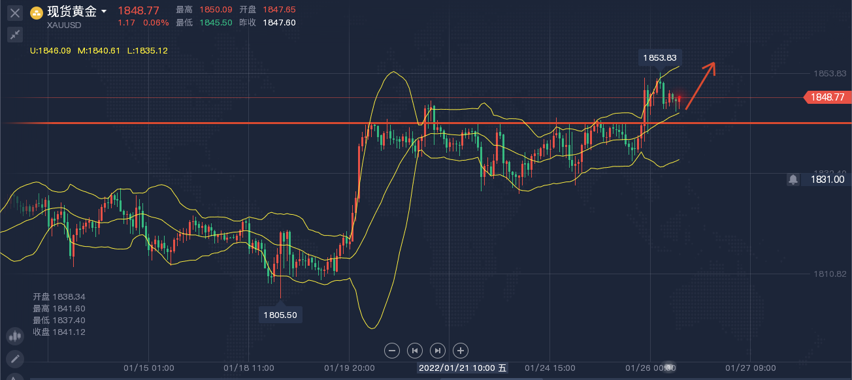The image size is (852, 380).
Task: Click the 01/15 01:00 time axis label
Action: 149,368
